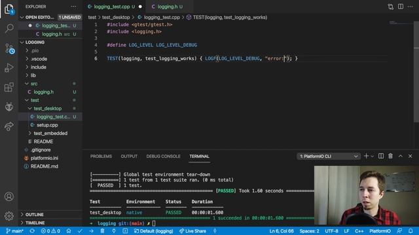Create a new terminal with plus icon
This screenshot has width=419, height=235.
point(366,156)
